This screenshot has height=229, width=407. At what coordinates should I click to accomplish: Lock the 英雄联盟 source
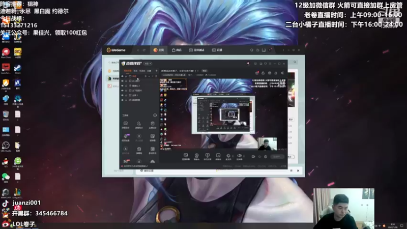coord(126,100)
